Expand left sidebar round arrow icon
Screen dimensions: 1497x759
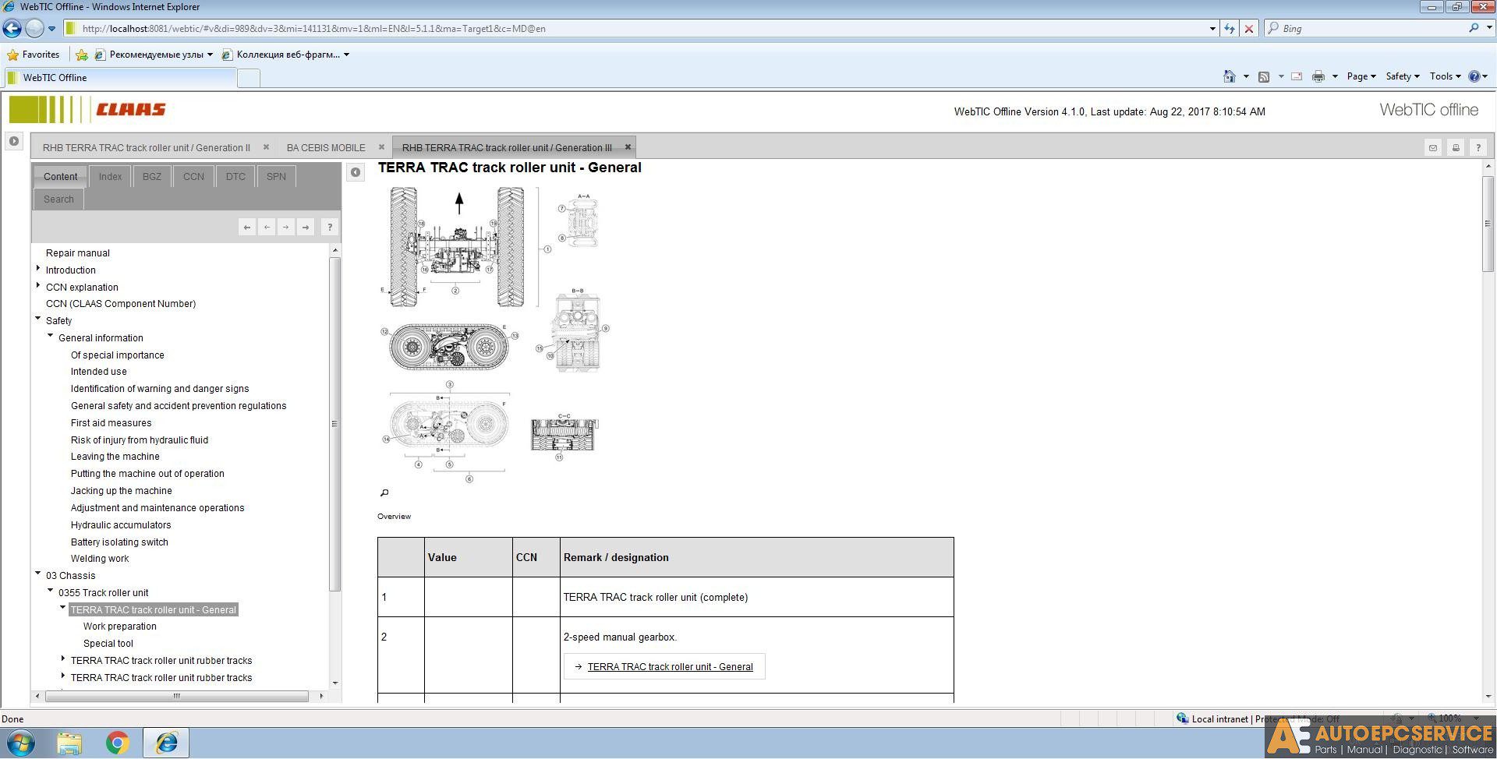pyautogui.click(x=14, y=141)
